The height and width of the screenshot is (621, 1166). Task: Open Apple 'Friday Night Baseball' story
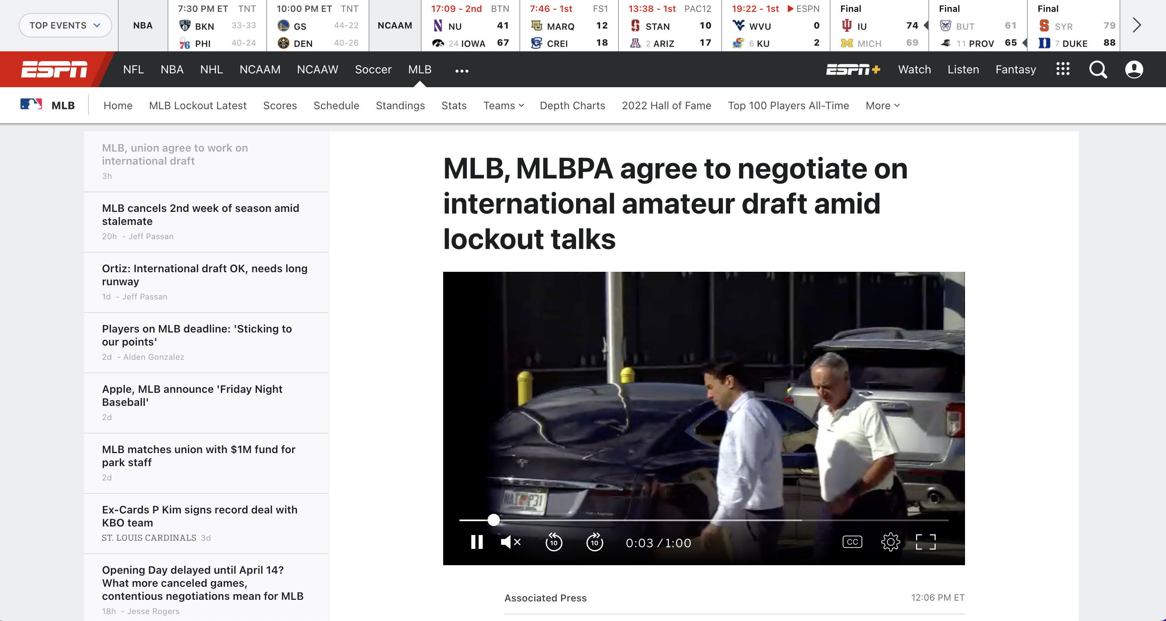click(x=206, y=403)
